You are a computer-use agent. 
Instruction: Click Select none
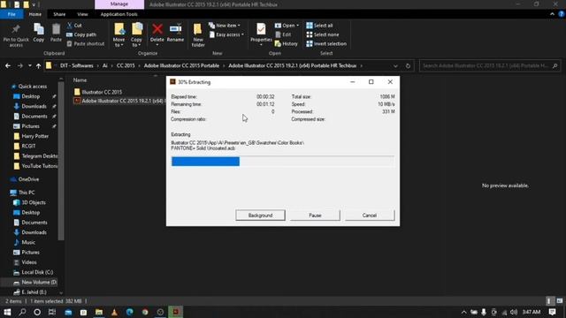click(323, 34)
